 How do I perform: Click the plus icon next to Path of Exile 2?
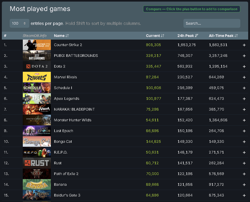[244, 174]
